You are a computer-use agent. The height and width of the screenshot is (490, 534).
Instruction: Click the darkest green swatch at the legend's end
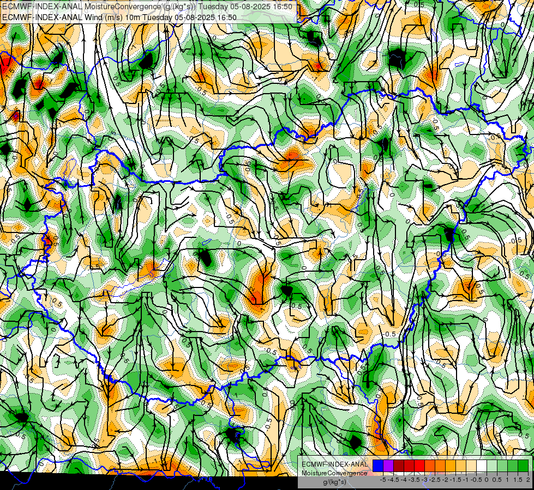click(523, 465)
